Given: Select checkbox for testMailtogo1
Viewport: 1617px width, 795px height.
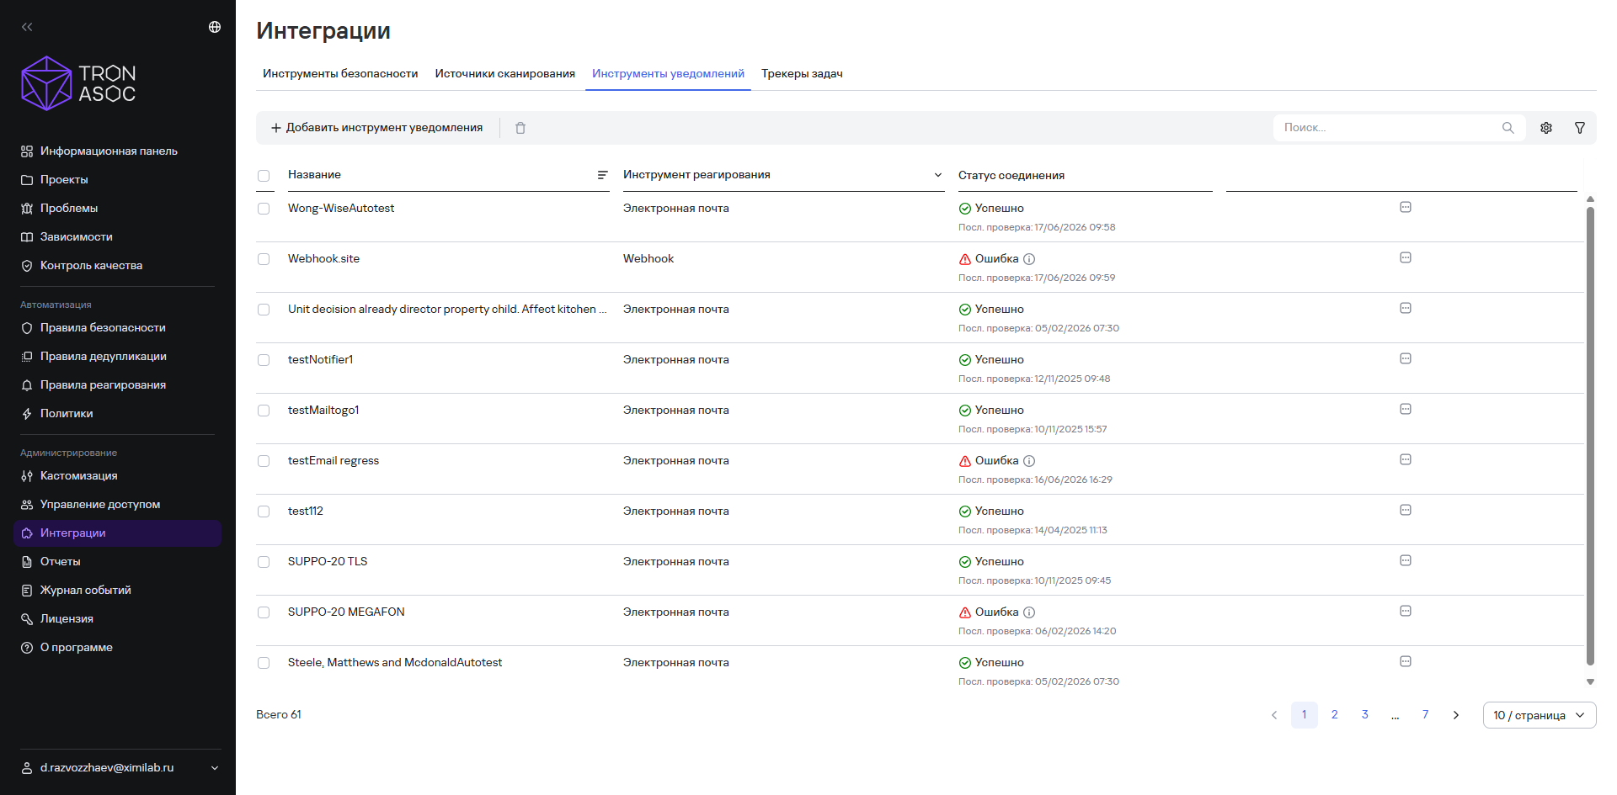Looking at the screenshot, I should (264, 411).
